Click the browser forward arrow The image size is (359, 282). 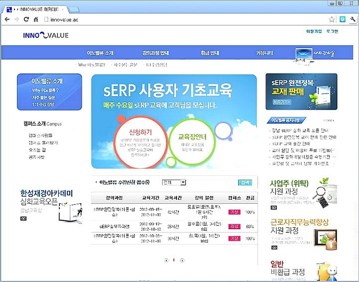16,19
